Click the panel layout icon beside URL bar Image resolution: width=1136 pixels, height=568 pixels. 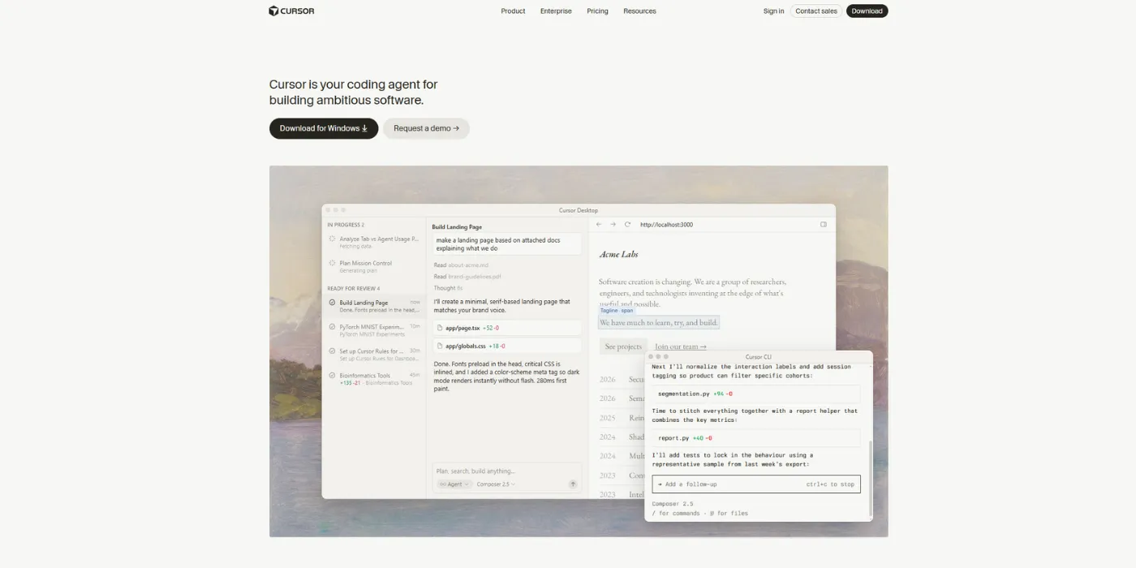click(x=823, y=225)
